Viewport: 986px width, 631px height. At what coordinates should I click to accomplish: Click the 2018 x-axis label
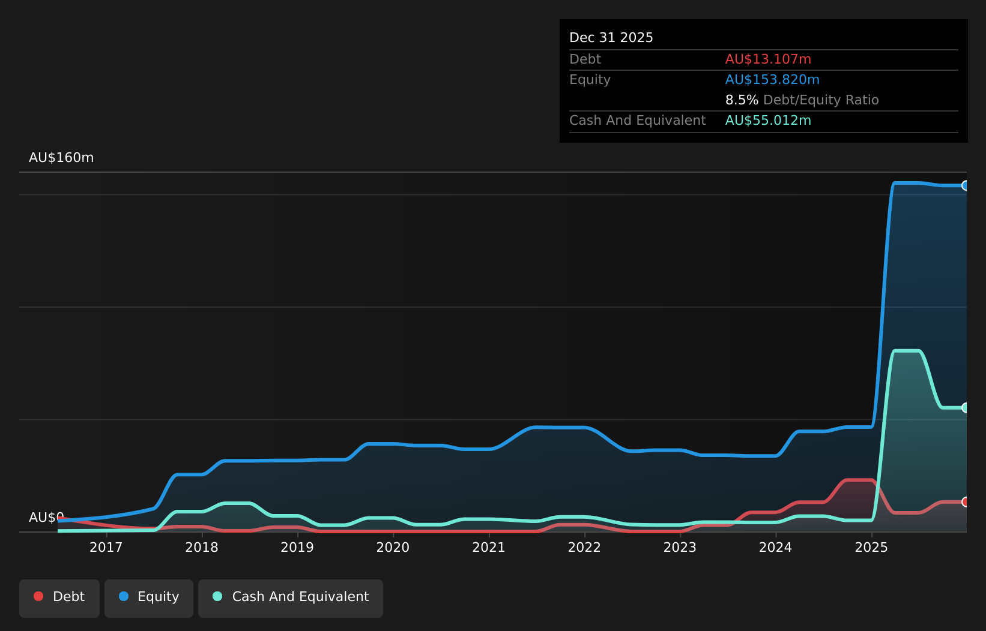pyautogui.click(x=202, y=547)
